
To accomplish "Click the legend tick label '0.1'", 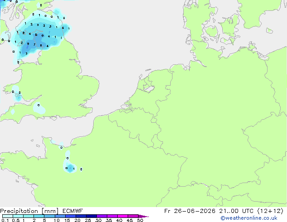I will [5, 220].
